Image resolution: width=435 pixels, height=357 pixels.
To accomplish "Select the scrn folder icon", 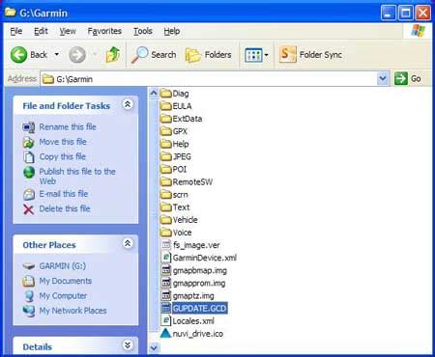I will click(x=166, y=195).
